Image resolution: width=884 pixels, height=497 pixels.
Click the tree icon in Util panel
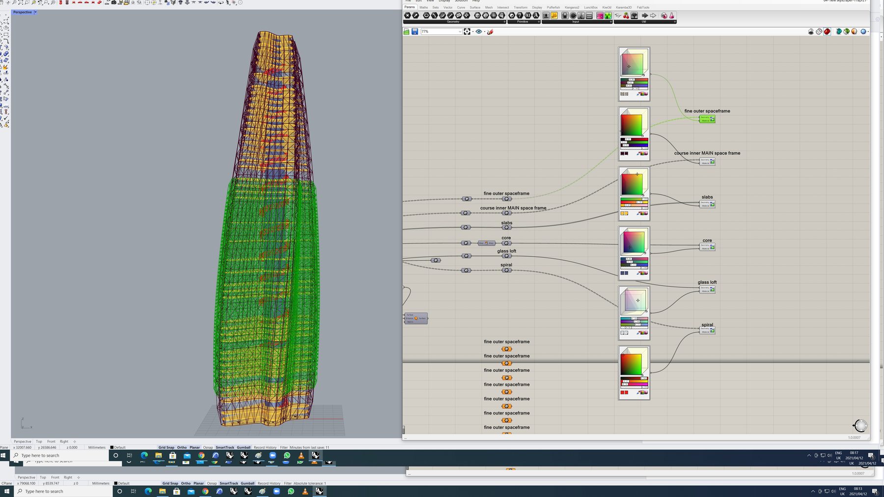(x=634, y=16)
